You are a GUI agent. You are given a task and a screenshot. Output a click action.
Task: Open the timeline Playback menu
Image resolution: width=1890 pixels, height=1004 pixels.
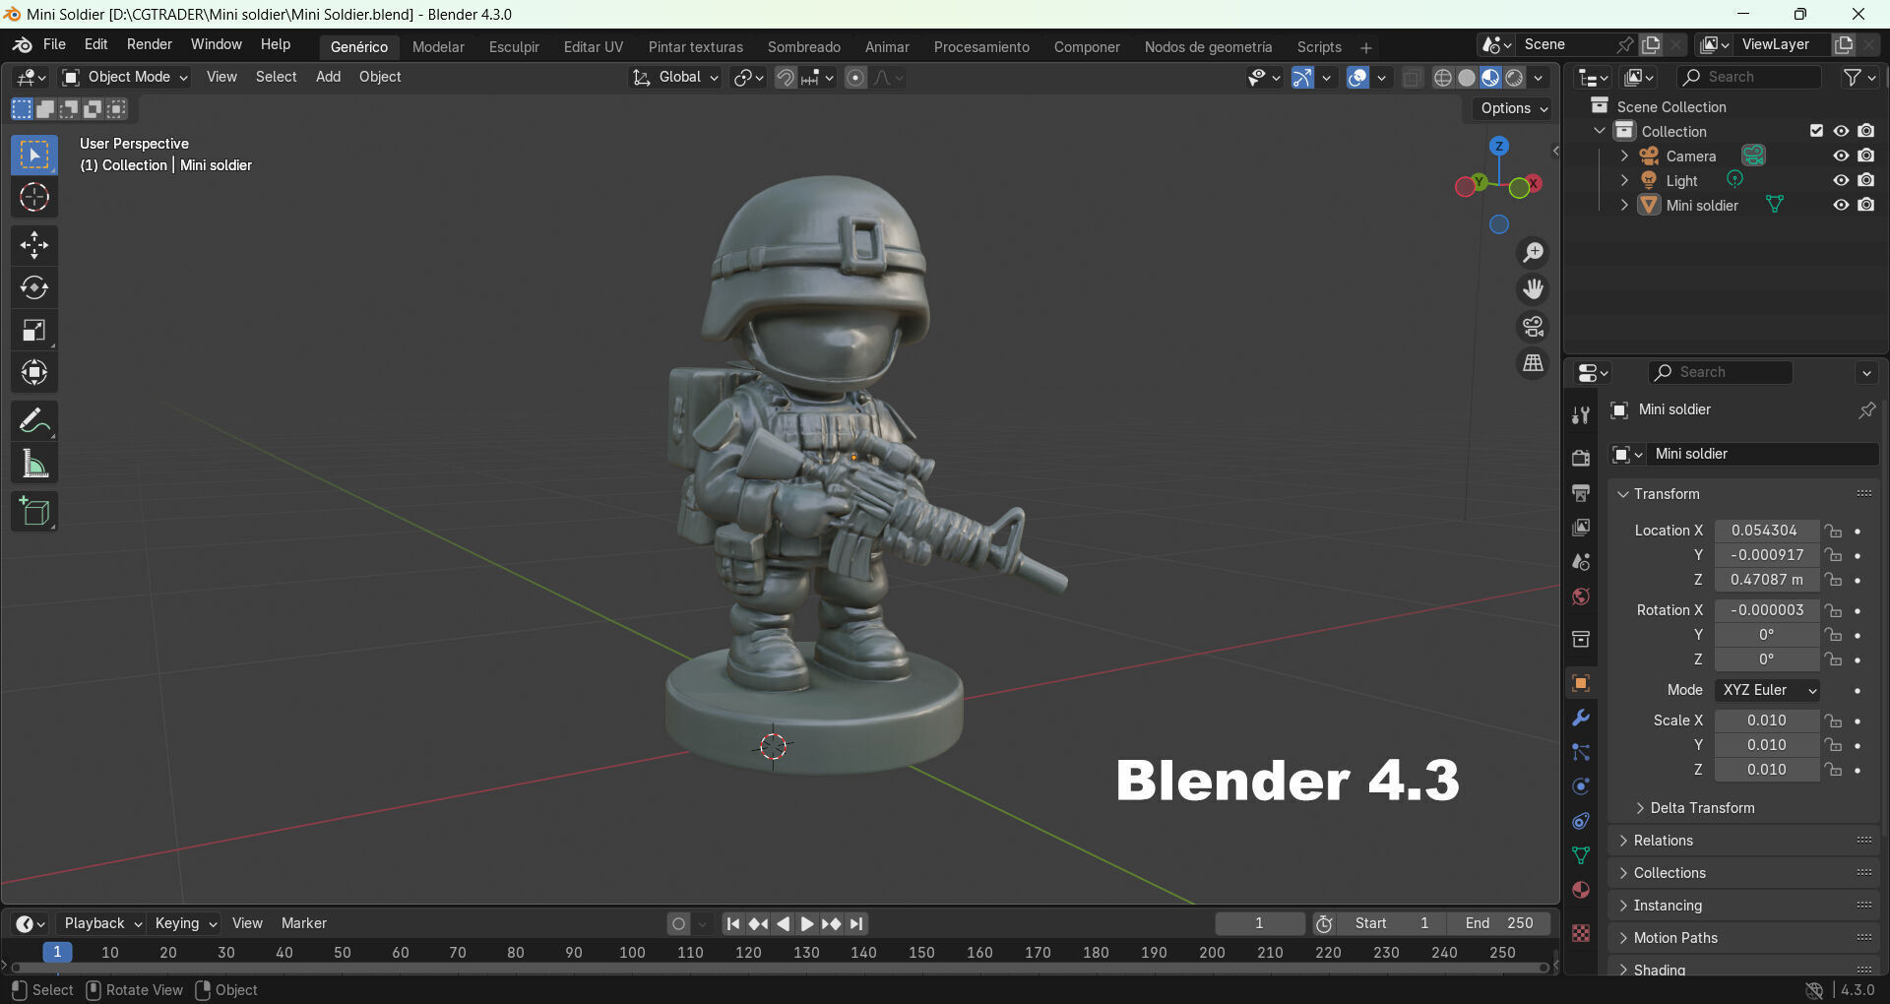pos(101,923)
